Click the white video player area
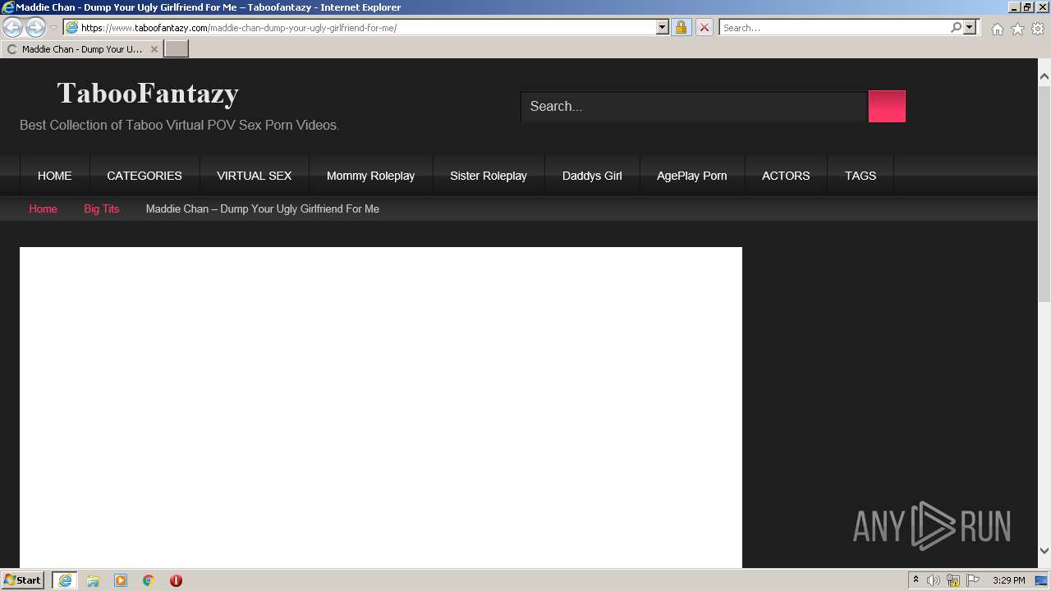The height and width of the screenshot is (591, 1051). (x=381, y=407)
